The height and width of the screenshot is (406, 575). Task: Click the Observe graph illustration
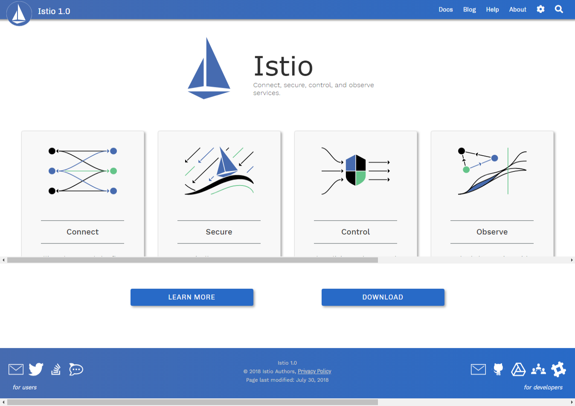click(x=492, y=171)
